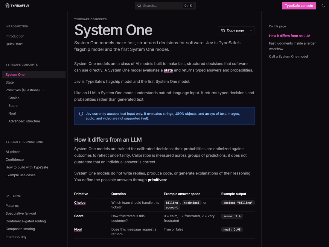Select System One in the sidebar
The width and height of the screenshot is (329, 247).
point(33,75)
